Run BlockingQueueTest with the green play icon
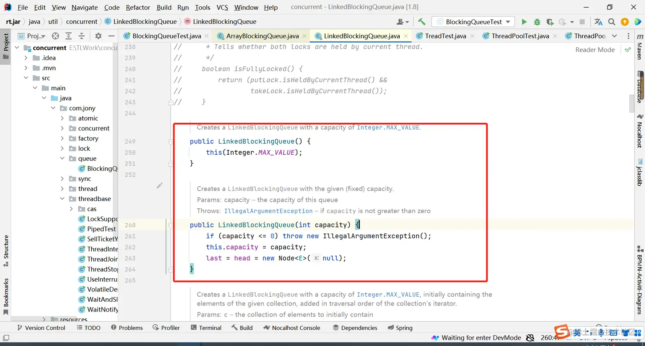Image resolution: width=645 pixels, height=346 pixels. pos(524,22)
